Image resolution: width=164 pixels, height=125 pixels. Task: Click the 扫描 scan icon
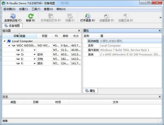click(x=70, y=16)
